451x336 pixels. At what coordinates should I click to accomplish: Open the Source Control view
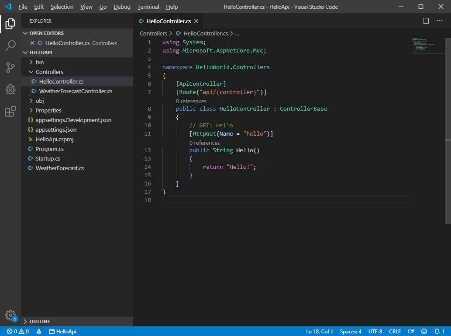[x=10, y=67]
